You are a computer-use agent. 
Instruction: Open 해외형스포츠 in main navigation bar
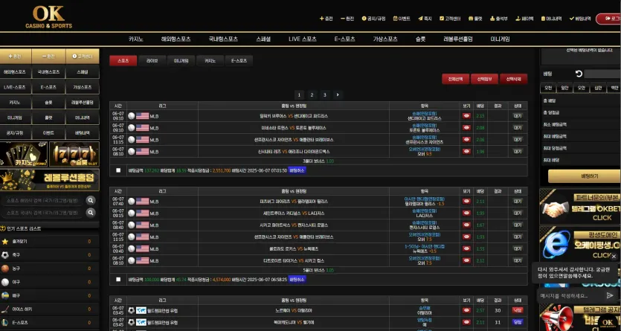tap(176, 39)
